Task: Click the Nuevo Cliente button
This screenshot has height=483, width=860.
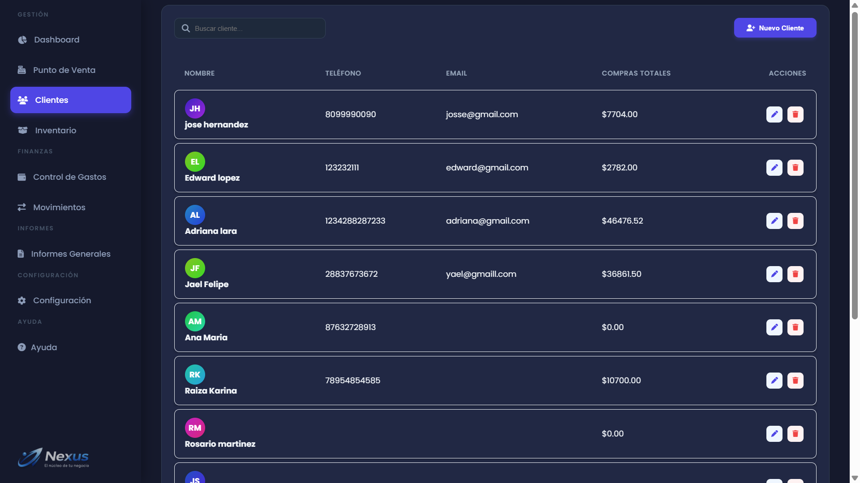Action: coord(775,28)
